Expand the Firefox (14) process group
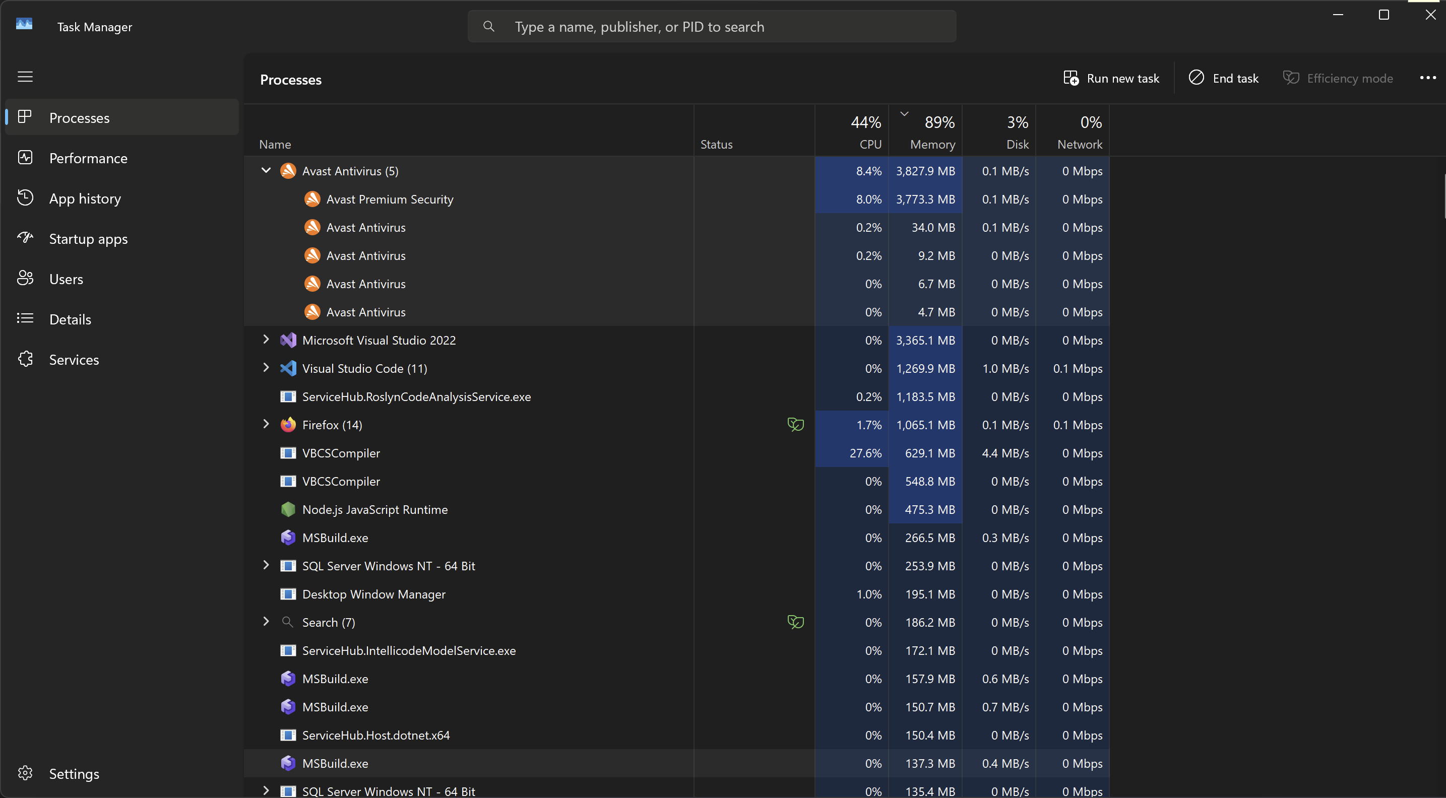 point(266,424)
